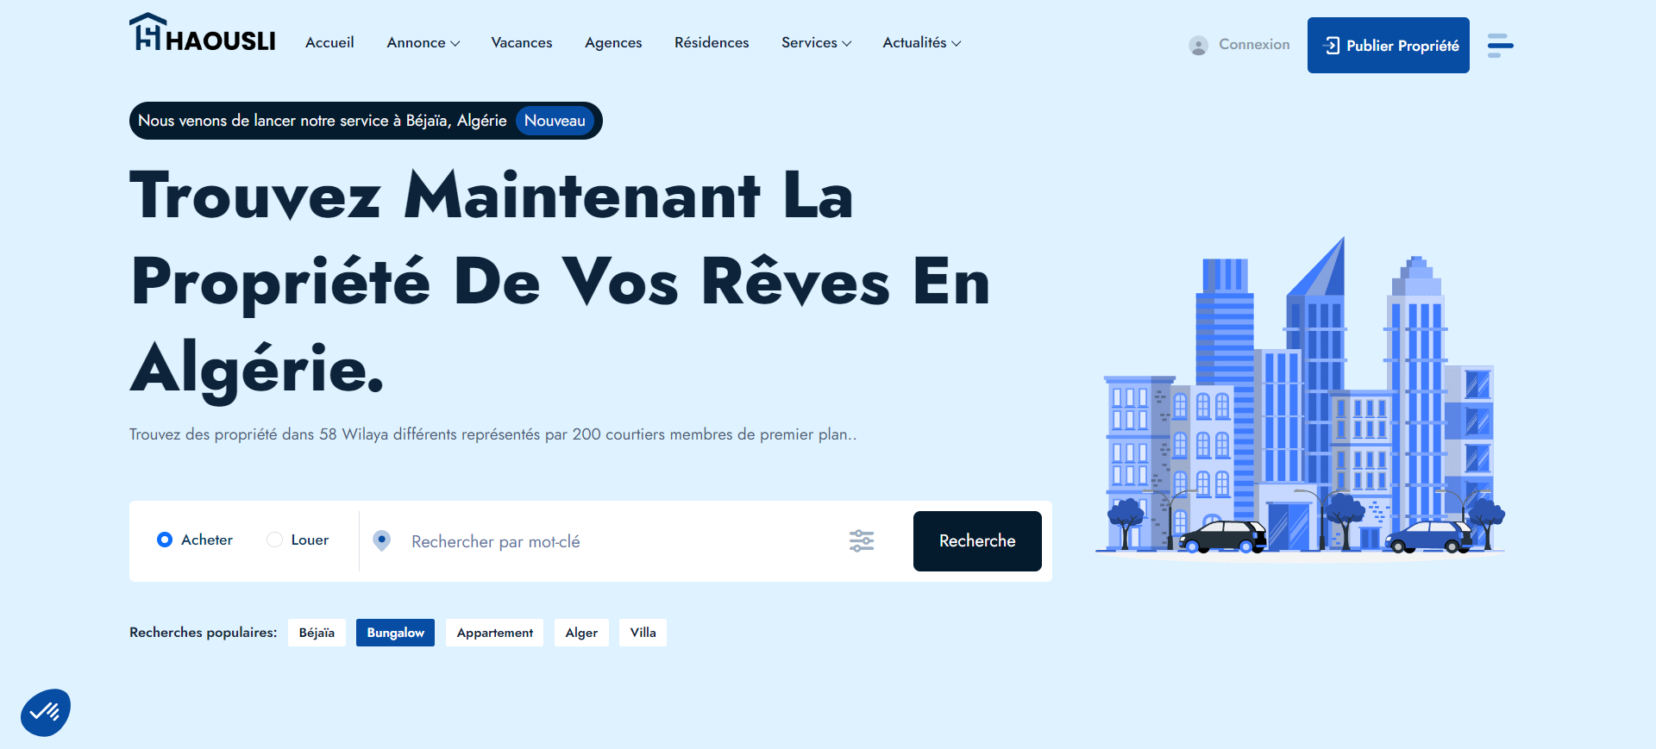Click the Haousli house logo
The image size is (1656, 749).
point(202,34)
